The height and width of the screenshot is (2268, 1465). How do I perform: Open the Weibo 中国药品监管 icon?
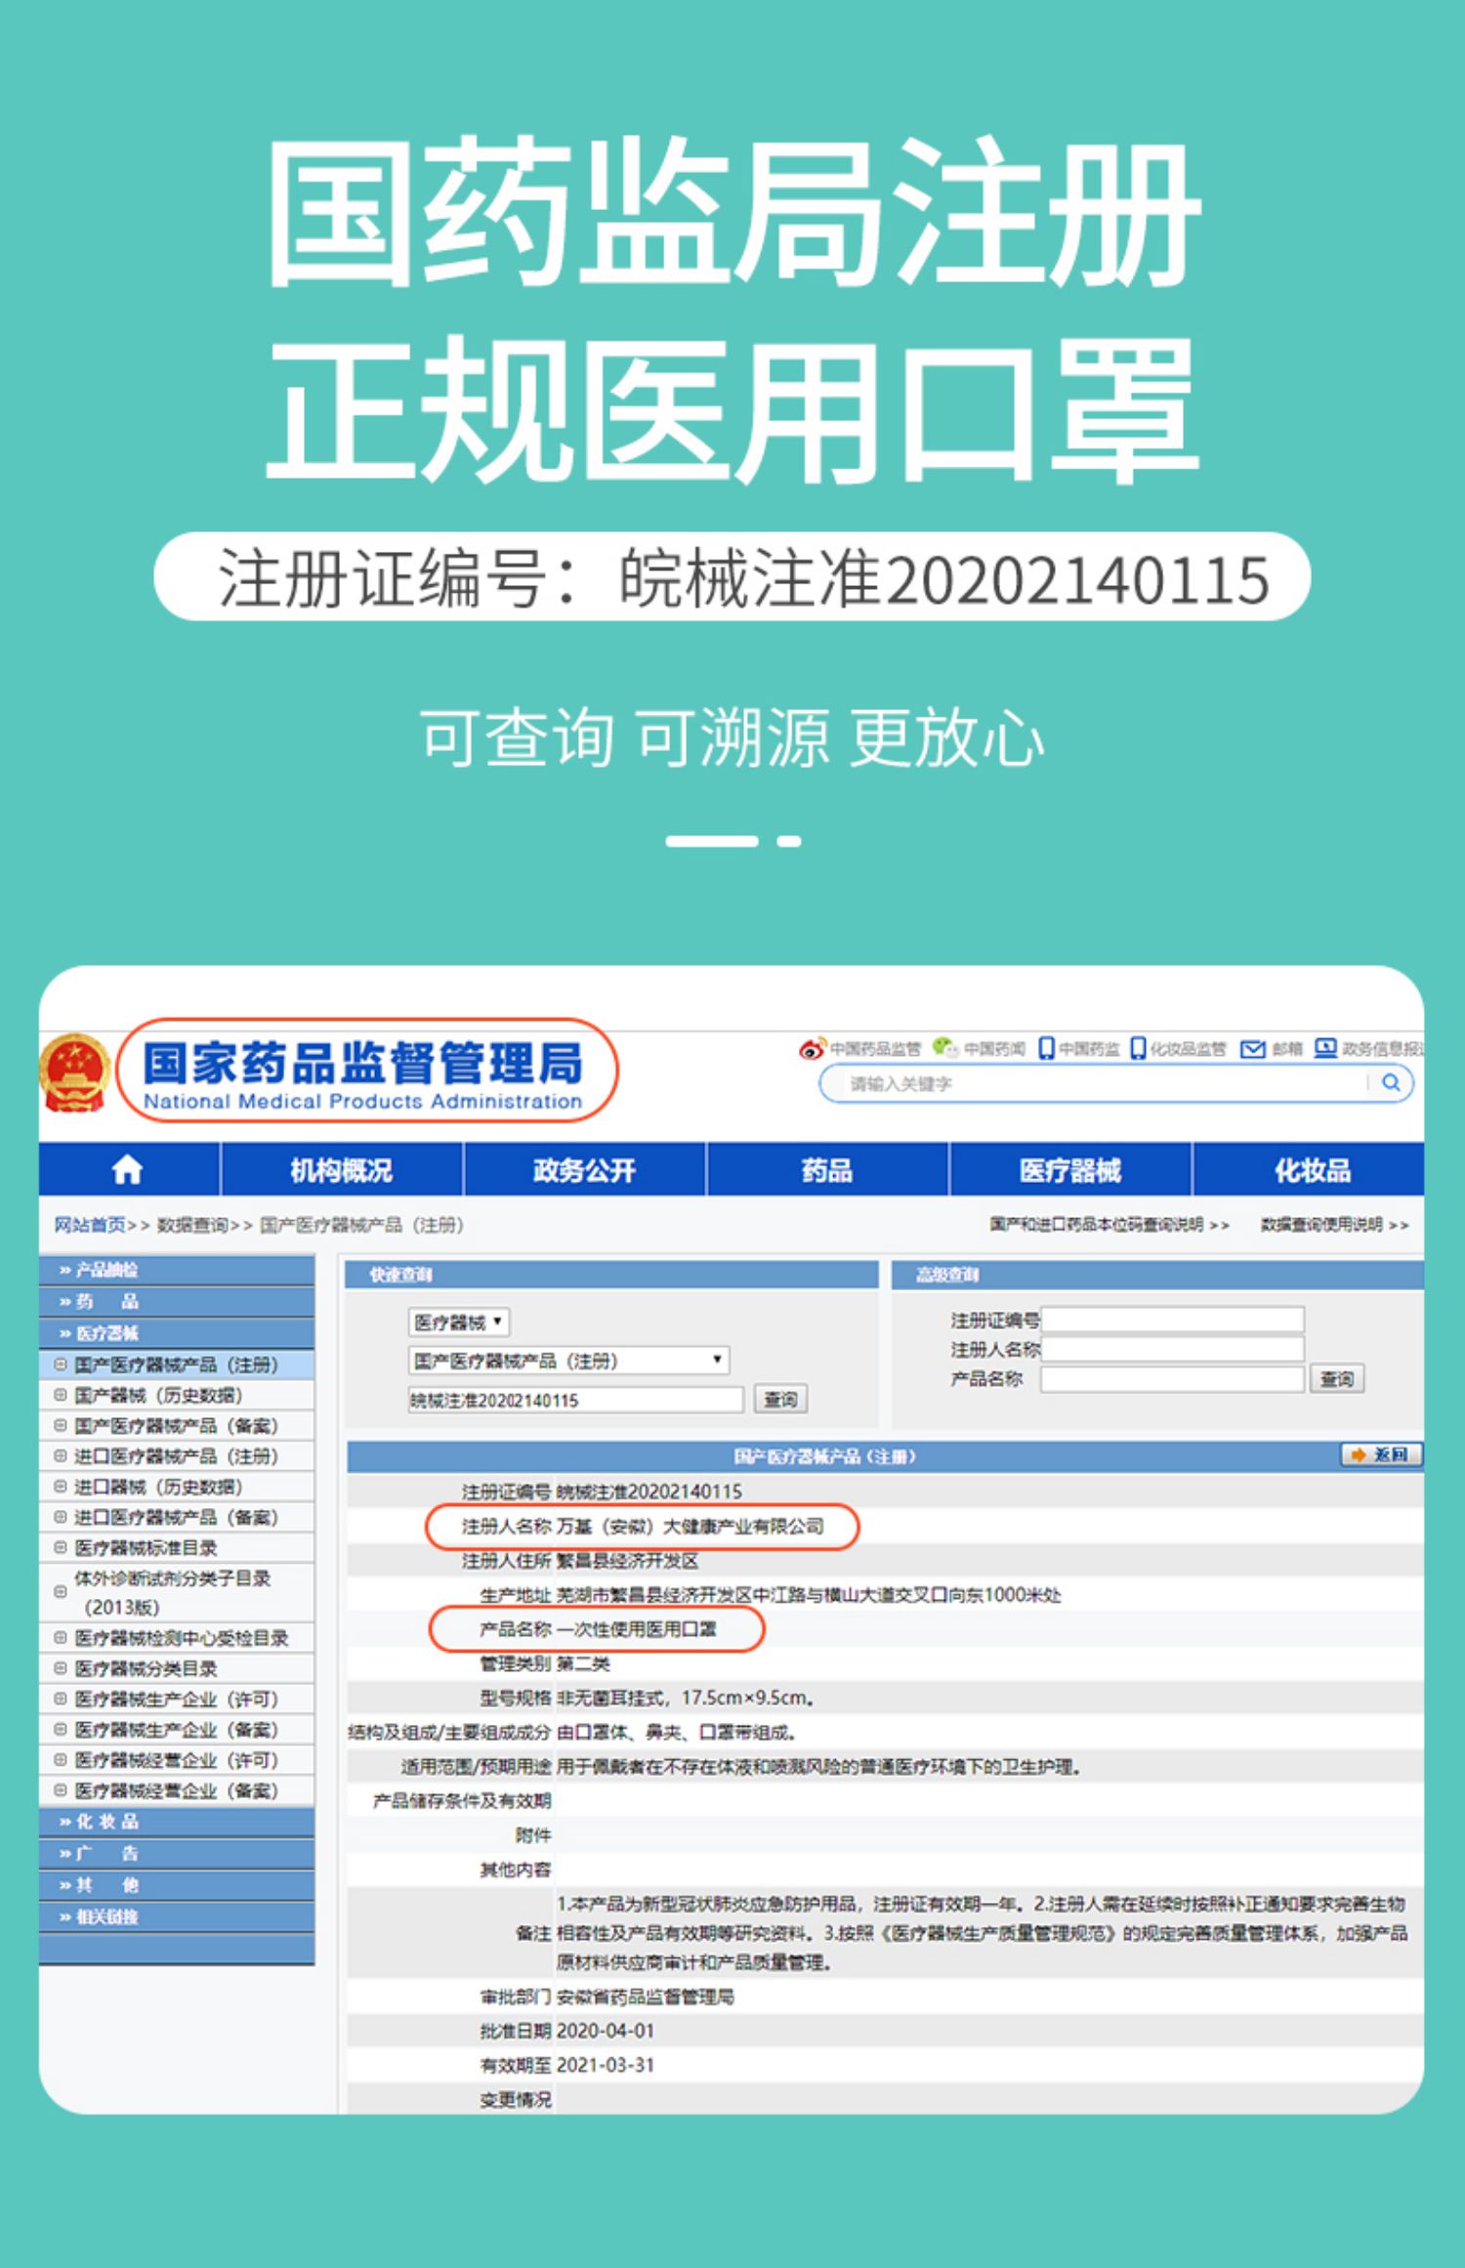812,1049
